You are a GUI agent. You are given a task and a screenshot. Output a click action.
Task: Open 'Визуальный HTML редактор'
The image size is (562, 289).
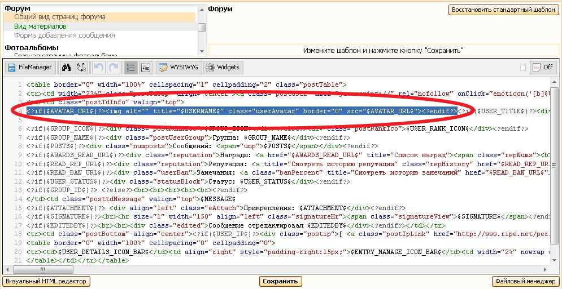[x=46, y=281]
